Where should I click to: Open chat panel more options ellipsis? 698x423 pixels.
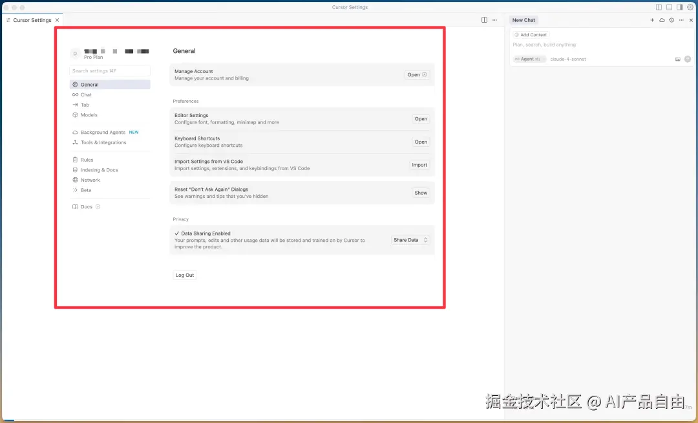click(x=681, y=20)
